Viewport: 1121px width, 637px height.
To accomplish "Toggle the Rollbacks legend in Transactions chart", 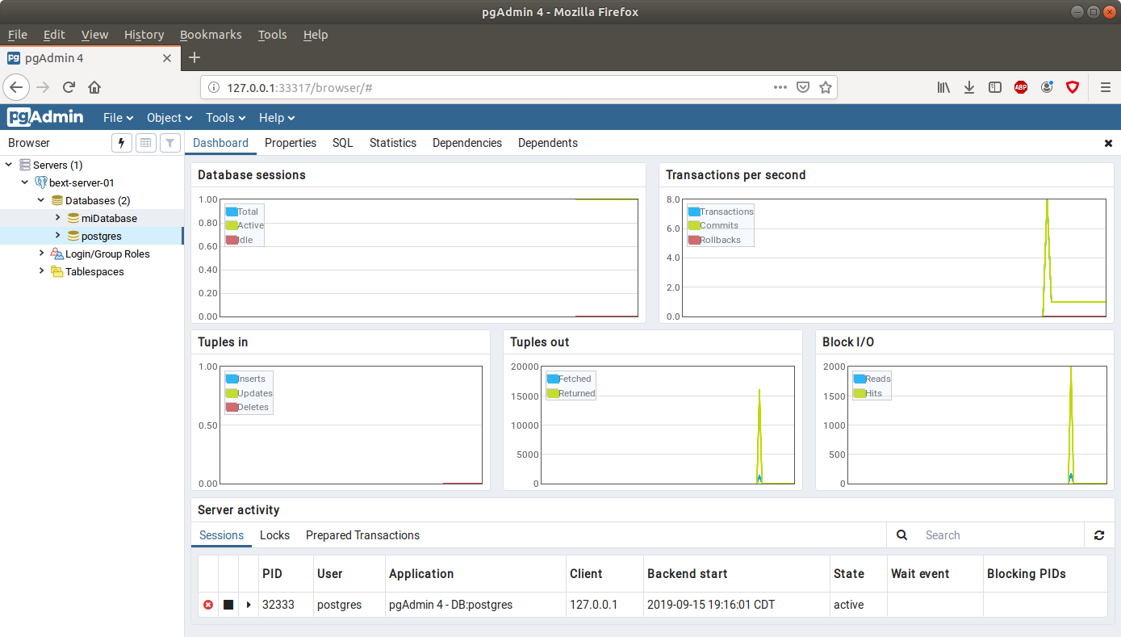I will click(713, 239).
